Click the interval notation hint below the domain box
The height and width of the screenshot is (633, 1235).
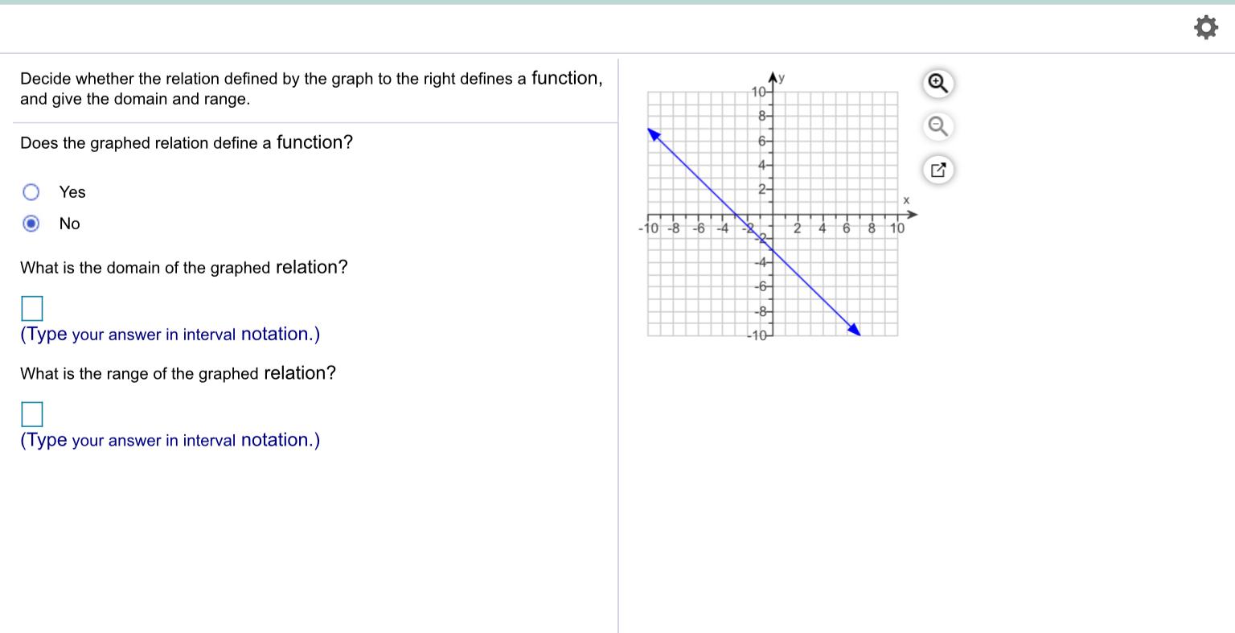[170, 335]
